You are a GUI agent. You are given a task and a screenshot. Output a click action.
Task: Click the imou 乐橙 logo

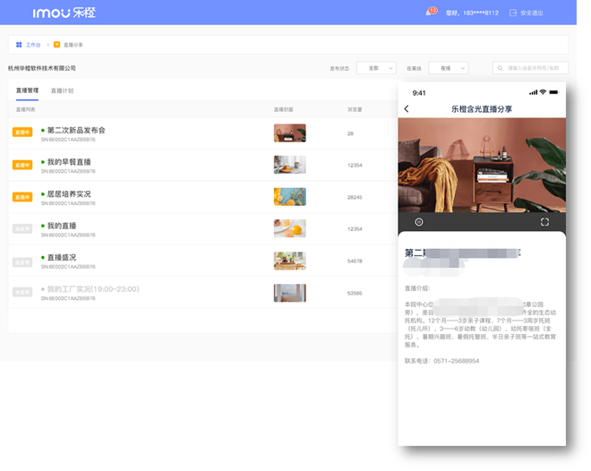[x=64, y=13]
